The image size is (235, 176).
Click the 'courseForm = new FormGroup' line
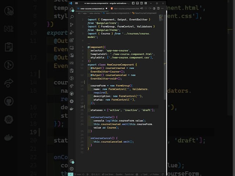[111, 85]
